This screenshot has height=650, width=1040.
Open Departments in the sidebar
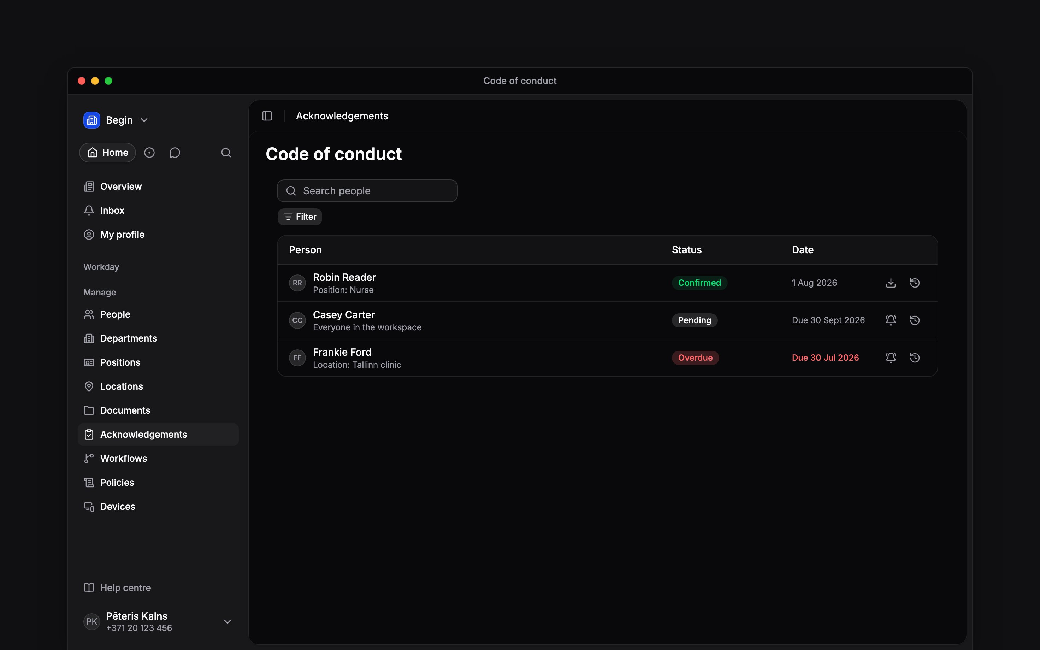(x=158, y=339)
